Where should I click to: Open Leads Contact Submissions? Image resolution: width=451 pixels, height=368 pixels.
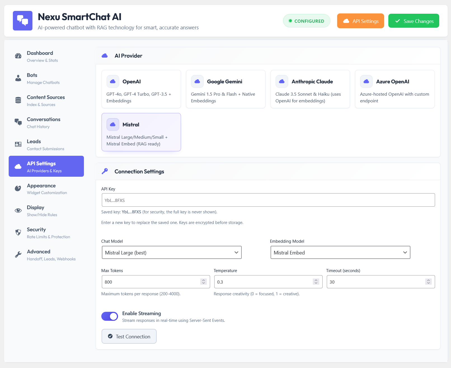click(x=46, y=145)
